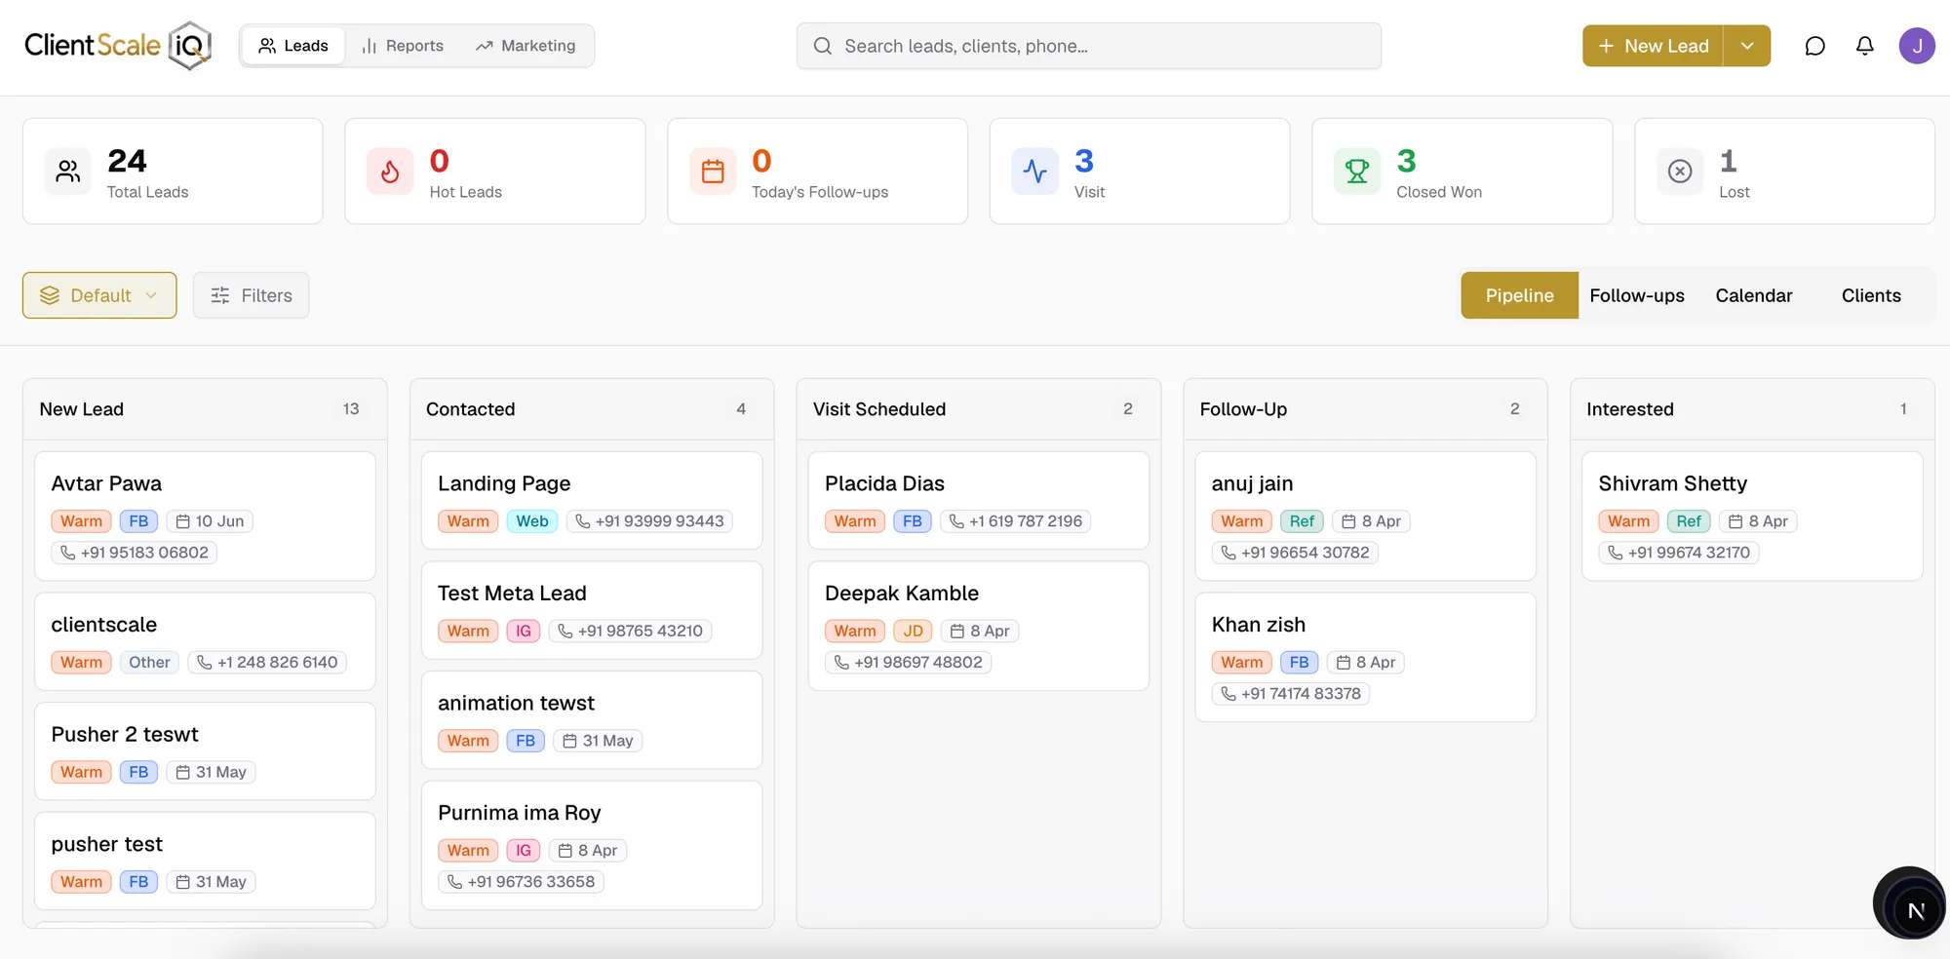1950x959 pixels.
Task: Select the Pipeline view
Action: pyautogui.click(x=1519, y=295)
